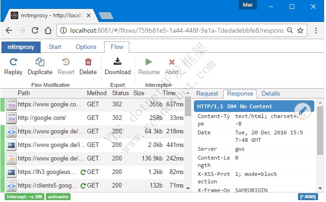Select the https://clients5.goog... flow
326x202 pixels.
tap(92, 185)
